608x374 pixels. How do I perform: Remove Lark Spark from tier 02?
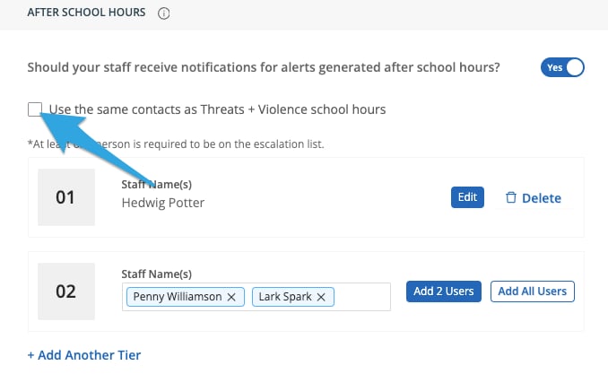tap(321, 297)
